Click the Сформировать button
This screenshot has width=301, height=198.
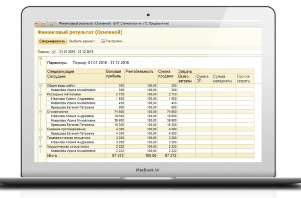(52, 41)
